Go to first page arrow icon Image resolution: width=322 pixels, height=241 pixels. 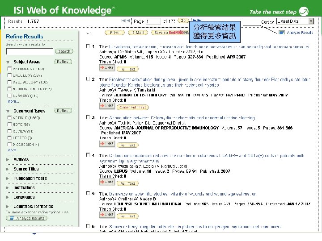pyautogui.click(x=123, y=21)
